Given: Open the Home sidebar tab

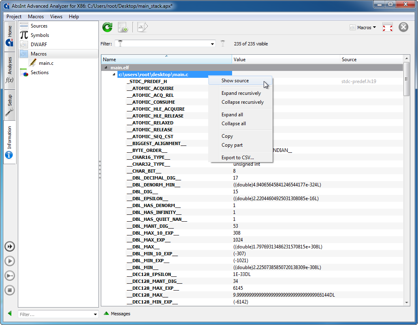Looking at the screenshot, I should tap(10, 36).
